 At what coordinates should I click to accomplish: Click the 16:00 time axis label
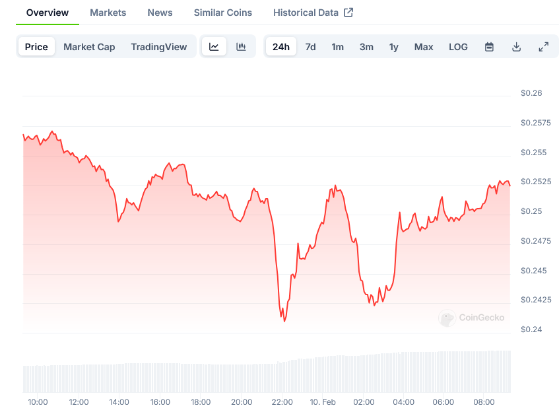(160, 402)
